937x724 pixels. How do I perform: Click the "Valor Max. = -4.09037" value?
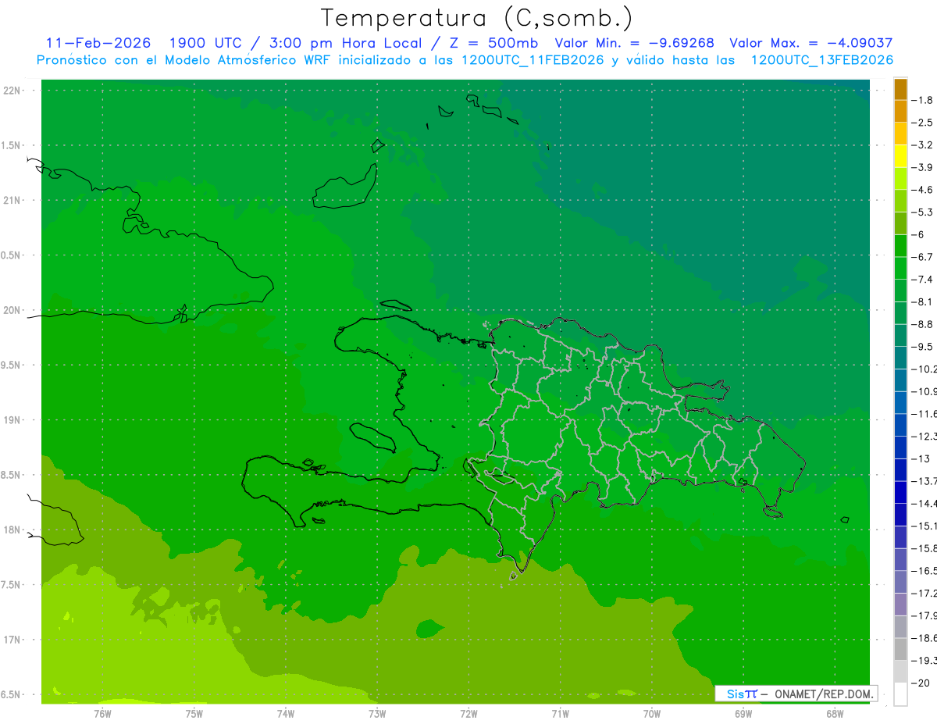tap(811, 43)
